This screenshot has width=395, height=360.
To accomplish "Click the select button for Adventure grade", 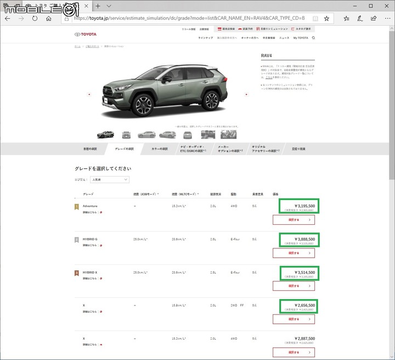I will pos(294,220).
